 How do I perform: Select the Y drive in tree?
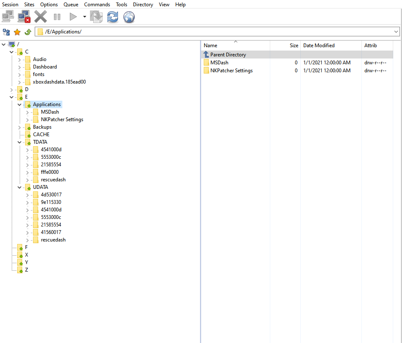[x=26, y=262]
